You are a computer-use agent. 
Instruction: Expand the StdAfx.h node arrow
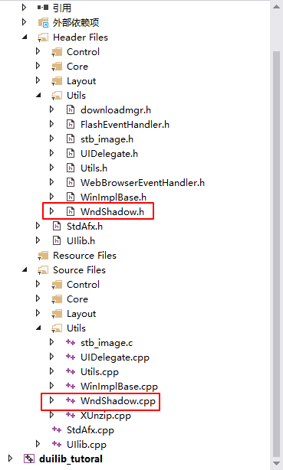(x=38, y=226)
